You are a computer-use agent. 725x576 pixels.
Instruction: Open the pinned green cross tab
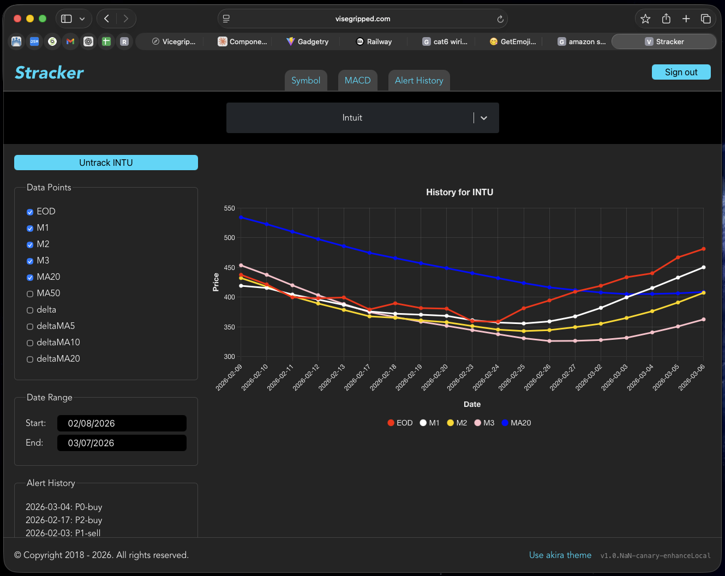coord(106,41)
